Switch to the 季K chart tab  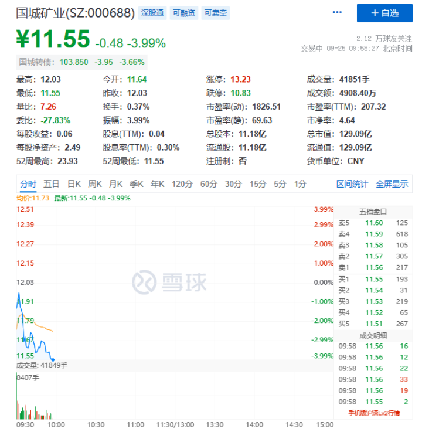tap(137, 184)
